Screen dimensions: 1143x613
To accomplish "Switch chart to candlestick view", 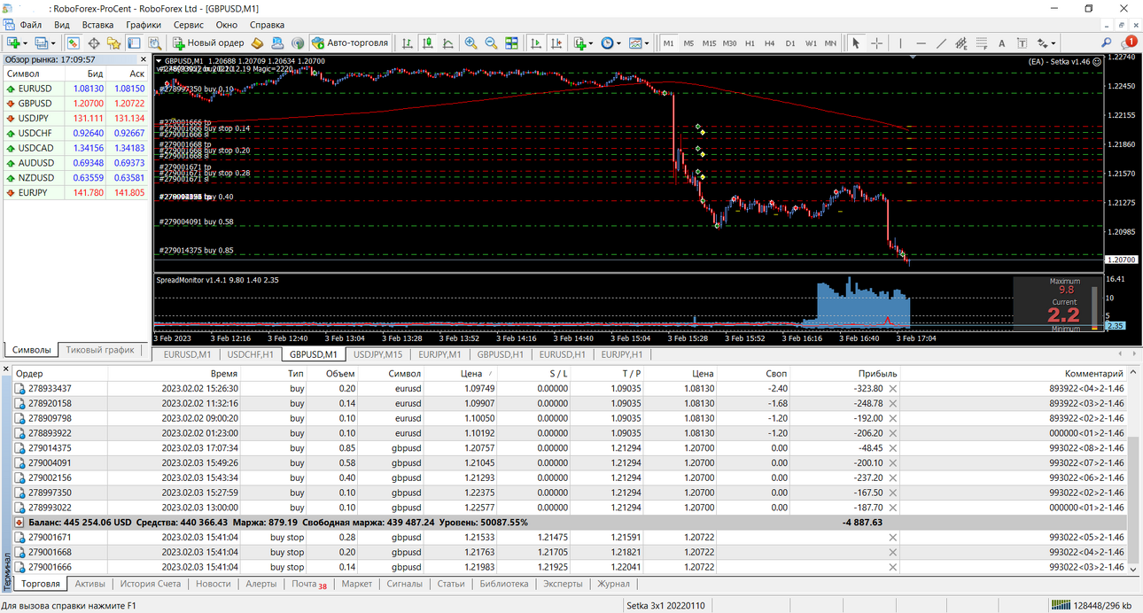I will click(428, 43).
